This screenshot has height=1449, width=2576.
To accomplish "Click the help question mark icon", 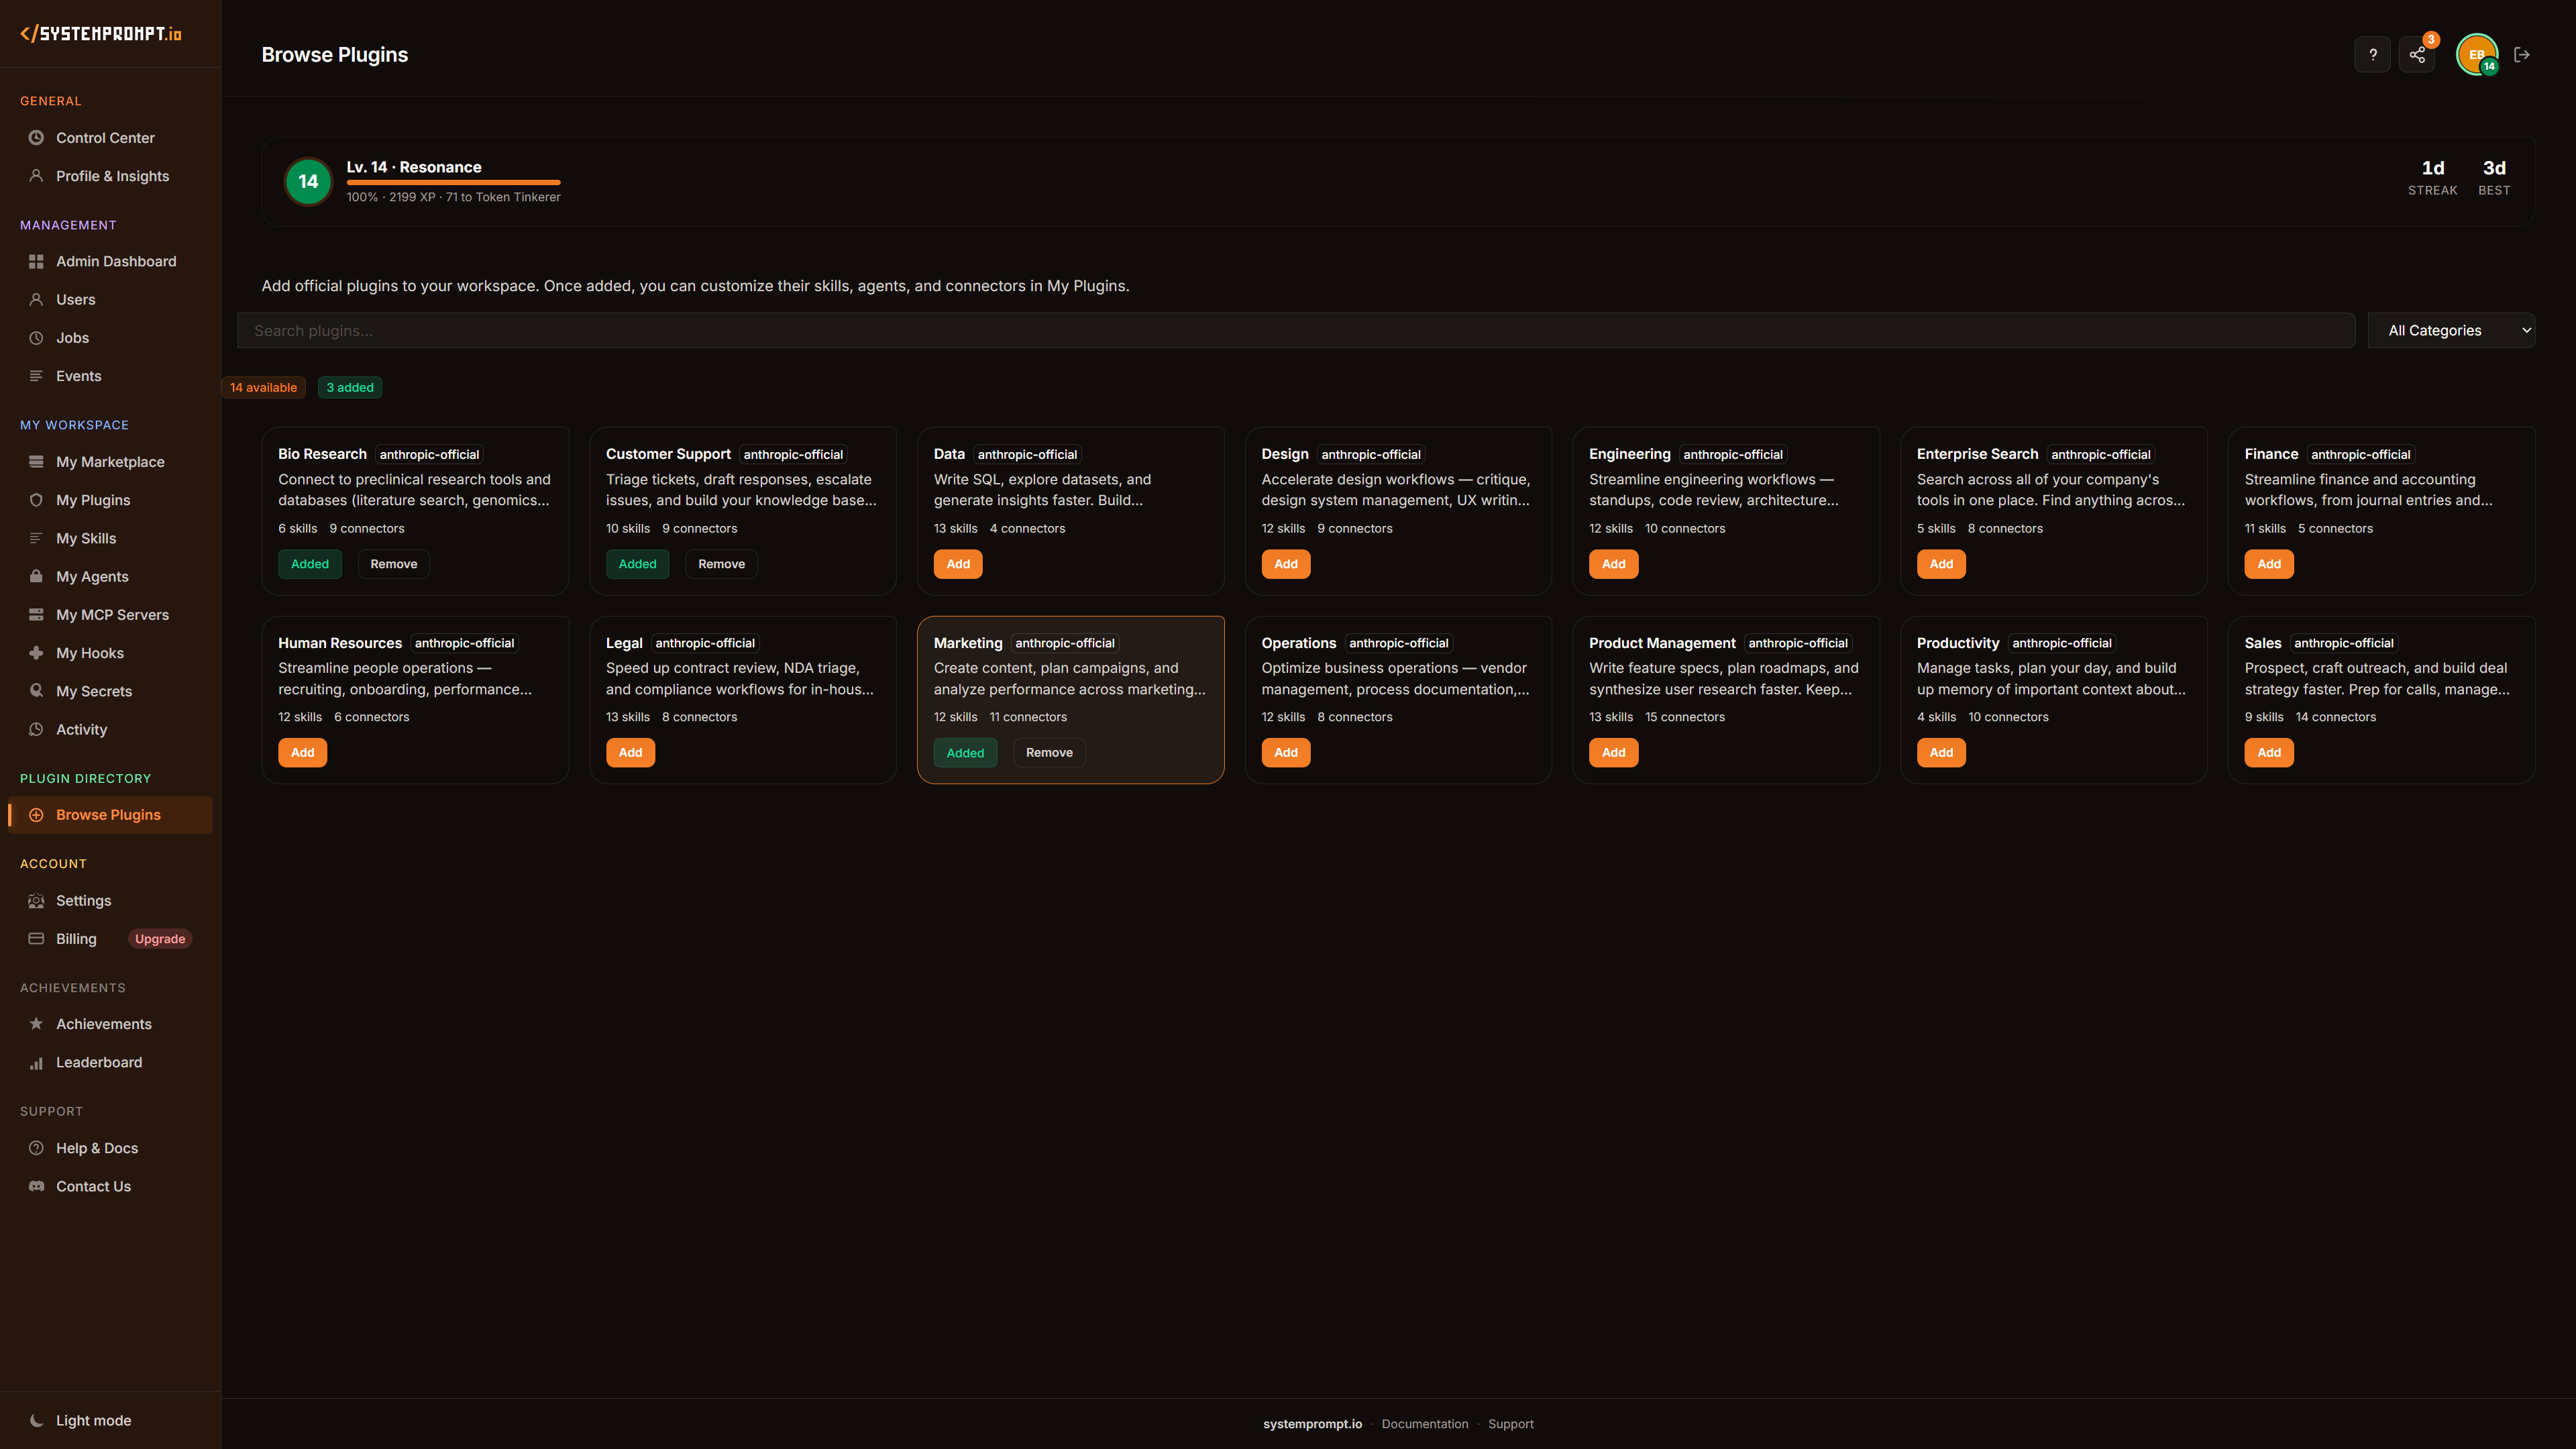I will coord(2372,54).
